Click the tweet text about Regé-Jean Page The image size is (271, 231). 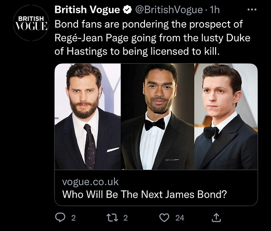click(x=152, y=38)
